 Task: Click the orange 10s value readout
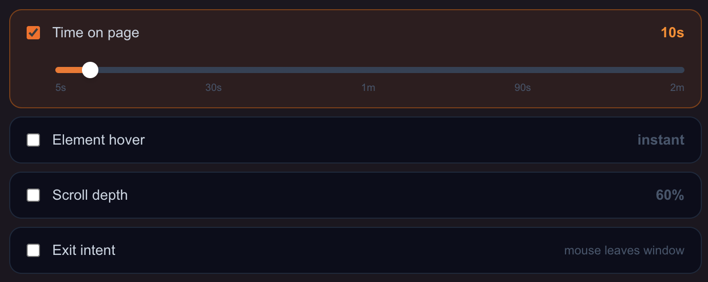pos(672,33)
